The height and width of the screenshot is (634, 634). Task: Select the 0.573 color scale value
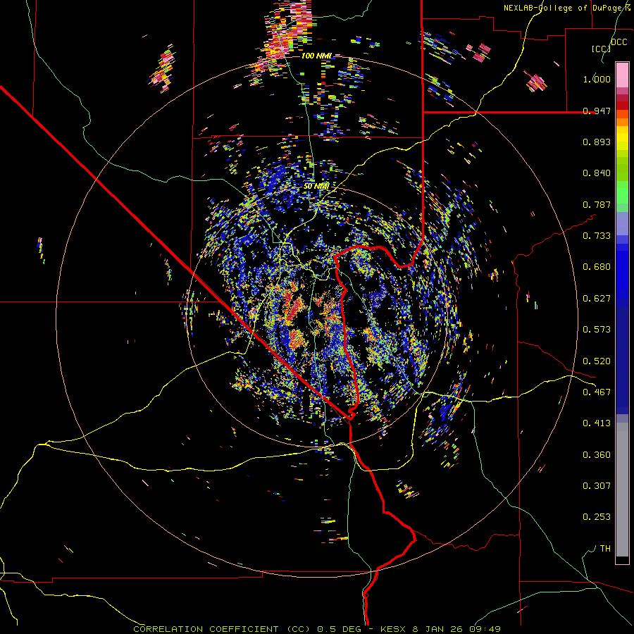[597, 330]
